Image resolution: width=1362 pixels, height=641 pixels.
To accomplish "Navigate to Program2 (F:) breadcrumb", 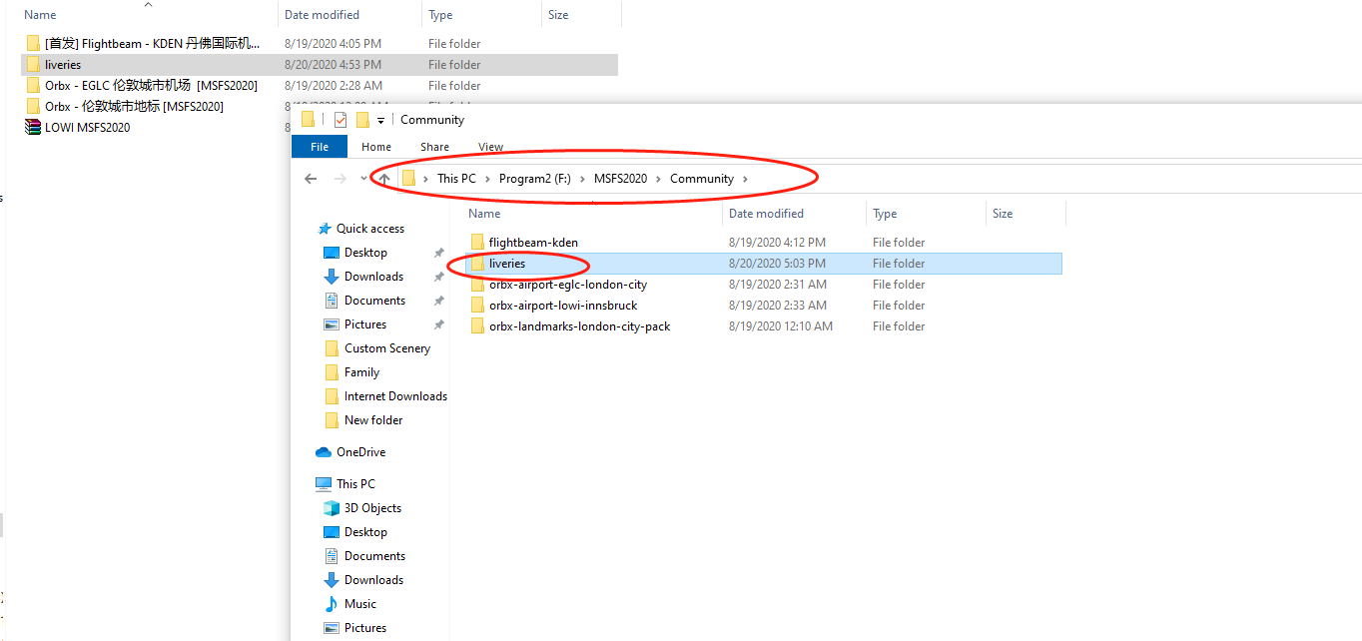I will click(534, 179).
